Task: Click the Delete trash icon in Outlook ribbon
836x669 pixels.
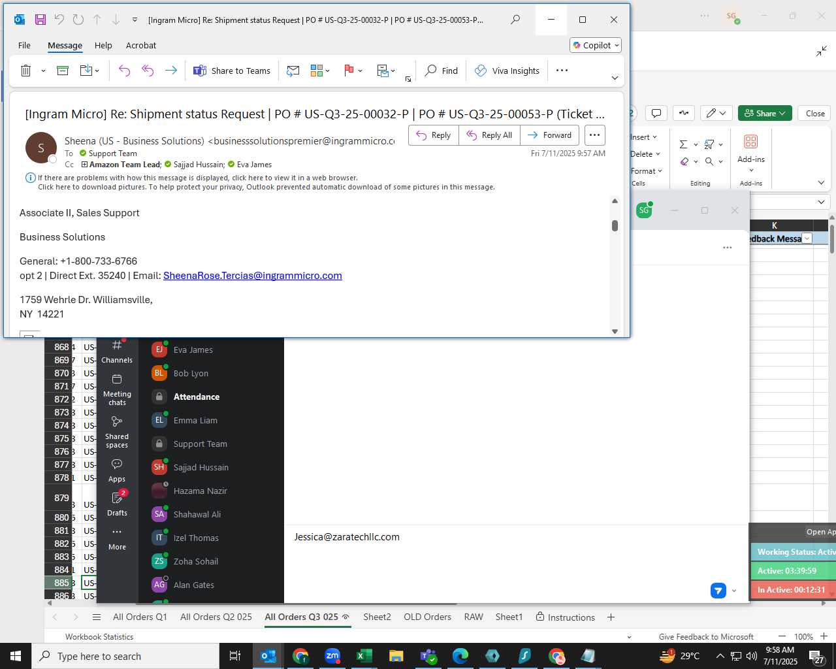Action: pos(26,71)
